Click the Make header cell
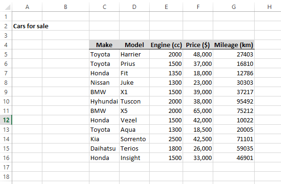The image size is (281, 184). point(104,45)
